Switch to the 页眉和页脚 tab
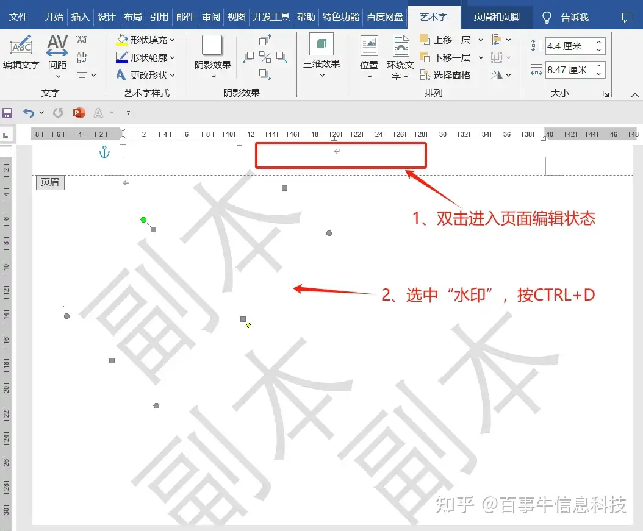643x531 pixels. [x=497, y=17]
